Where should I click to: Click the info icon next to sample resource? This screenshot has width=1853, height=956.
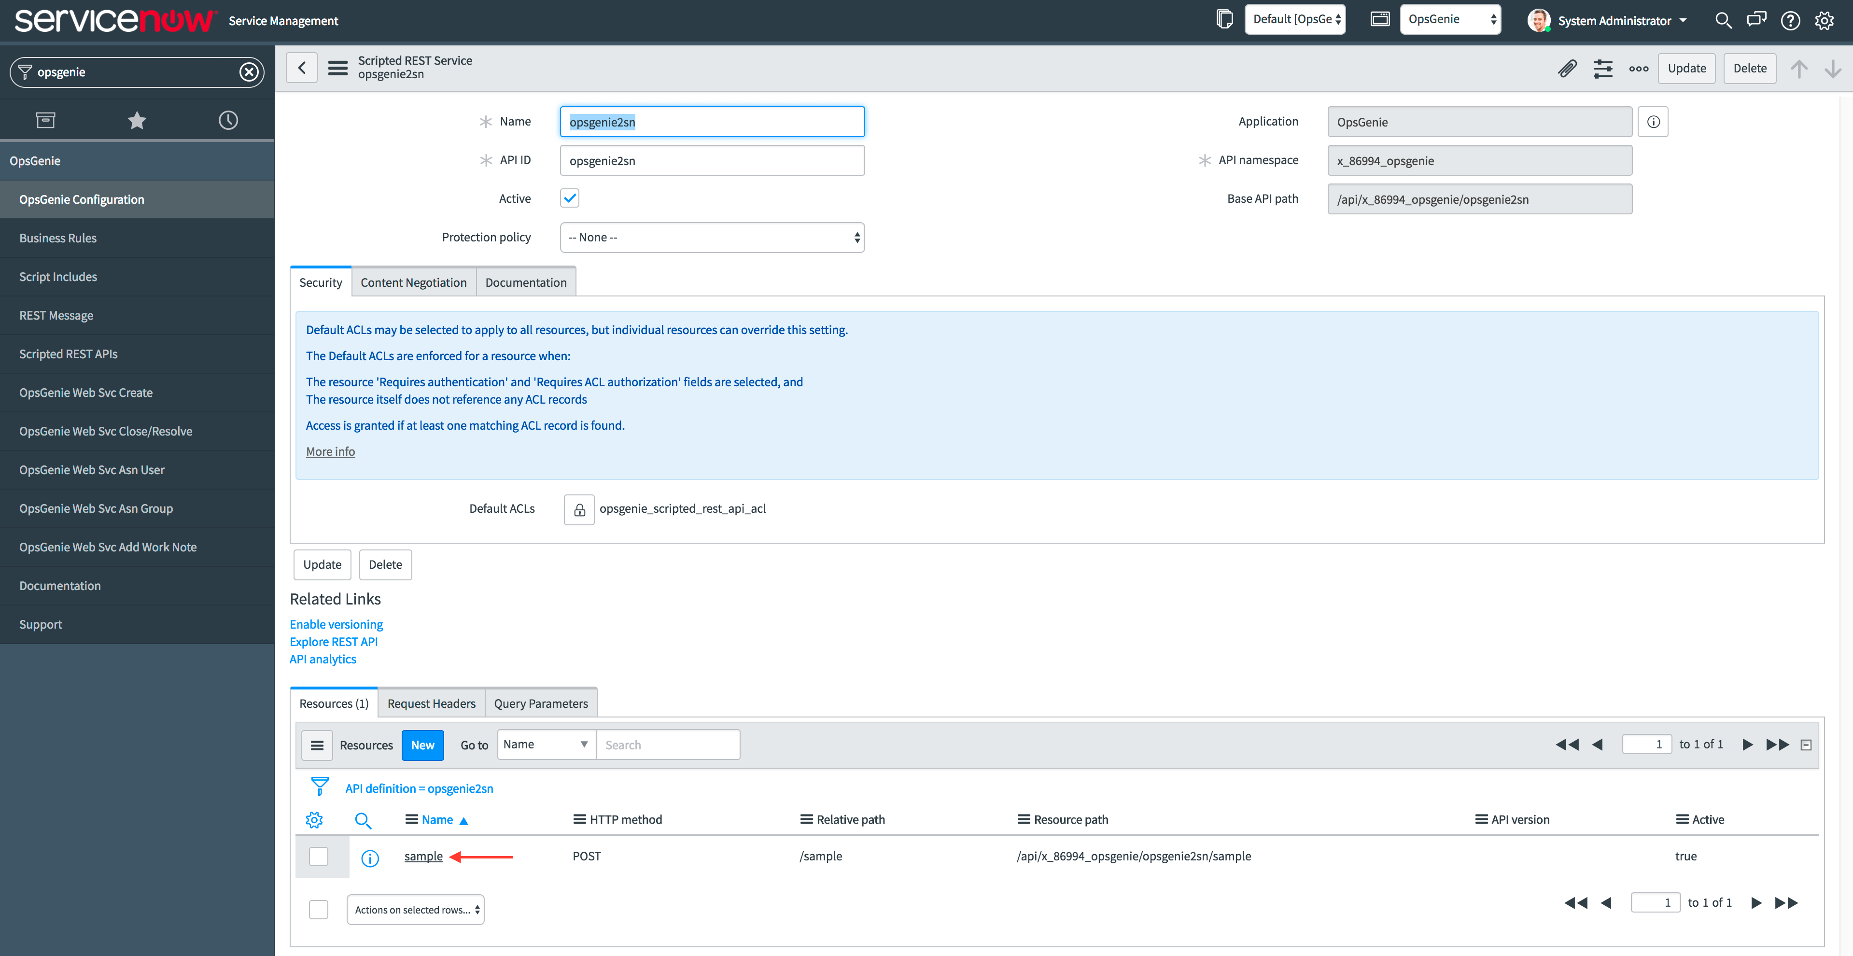point(370,857)
